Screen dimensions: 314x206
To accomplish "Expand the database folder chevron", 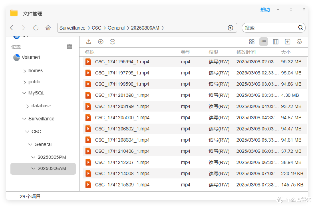I will click(28, 106).
